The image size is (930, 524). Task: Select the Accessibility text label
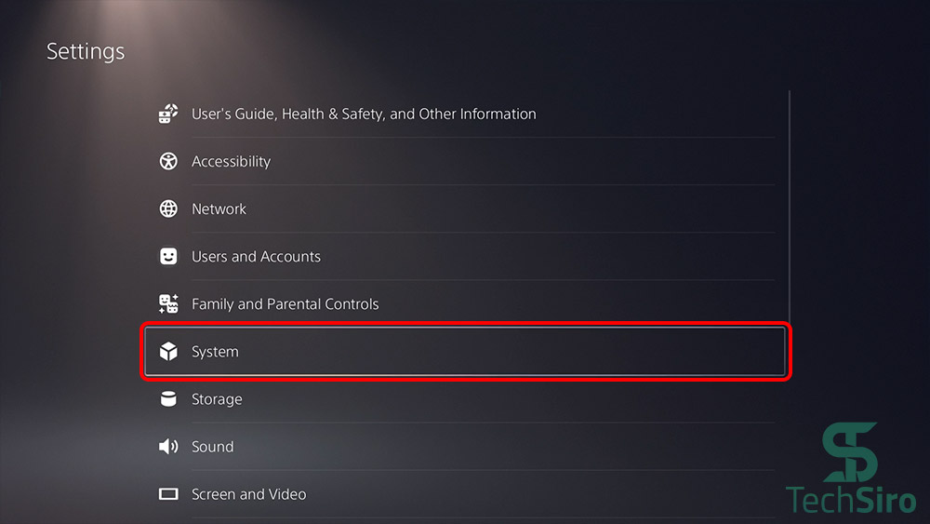231,162
